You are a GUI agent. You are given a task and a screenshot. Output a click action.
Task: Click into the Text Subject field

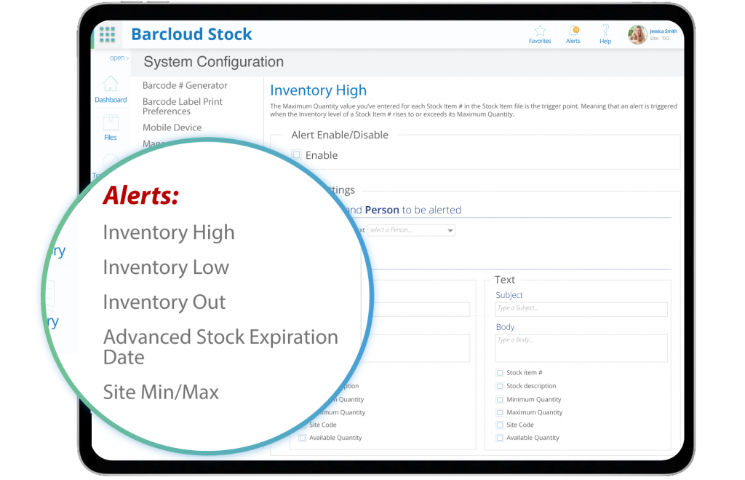581,310
